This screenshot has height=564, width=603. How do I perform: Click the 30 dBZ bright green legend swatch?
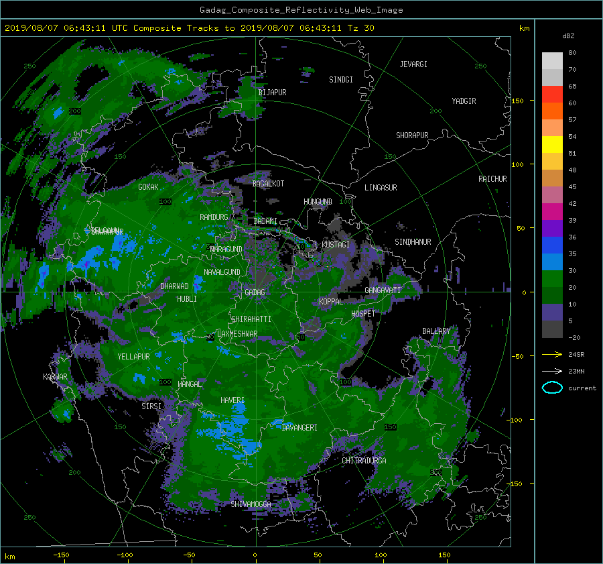(552, 279)
